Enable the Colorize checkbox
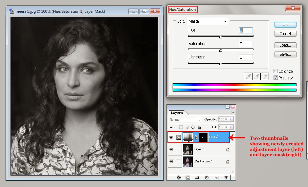 click(x=275, y=71)
